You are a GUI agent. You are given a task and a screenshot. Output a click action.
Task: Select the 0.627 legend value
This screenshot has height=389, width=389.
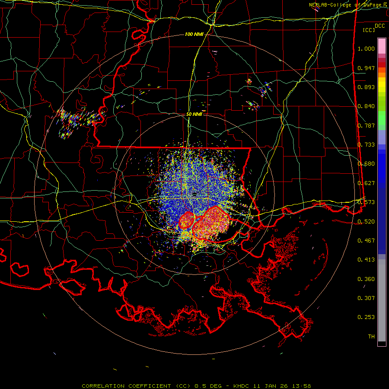366,183
